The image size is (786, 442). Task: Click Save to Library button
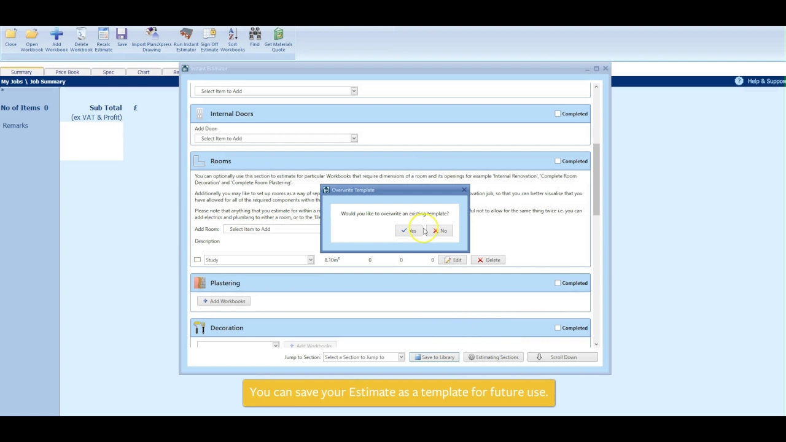tap(434, 357)
